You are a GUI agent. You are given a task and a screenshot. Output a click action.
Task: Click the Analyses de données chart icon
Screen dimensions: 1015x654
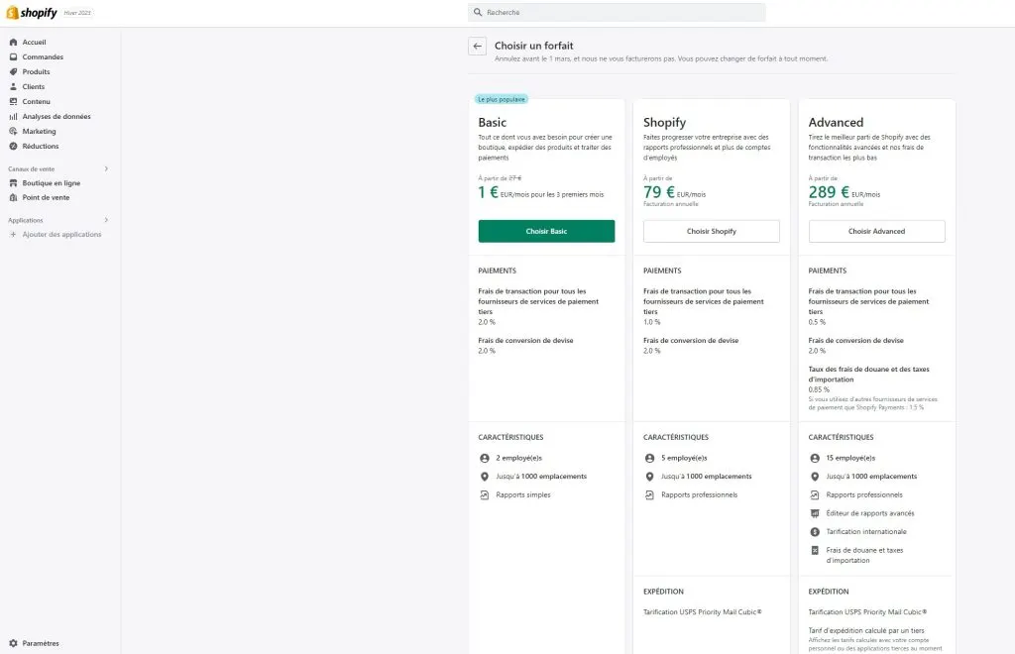click(x=13, y=117)
